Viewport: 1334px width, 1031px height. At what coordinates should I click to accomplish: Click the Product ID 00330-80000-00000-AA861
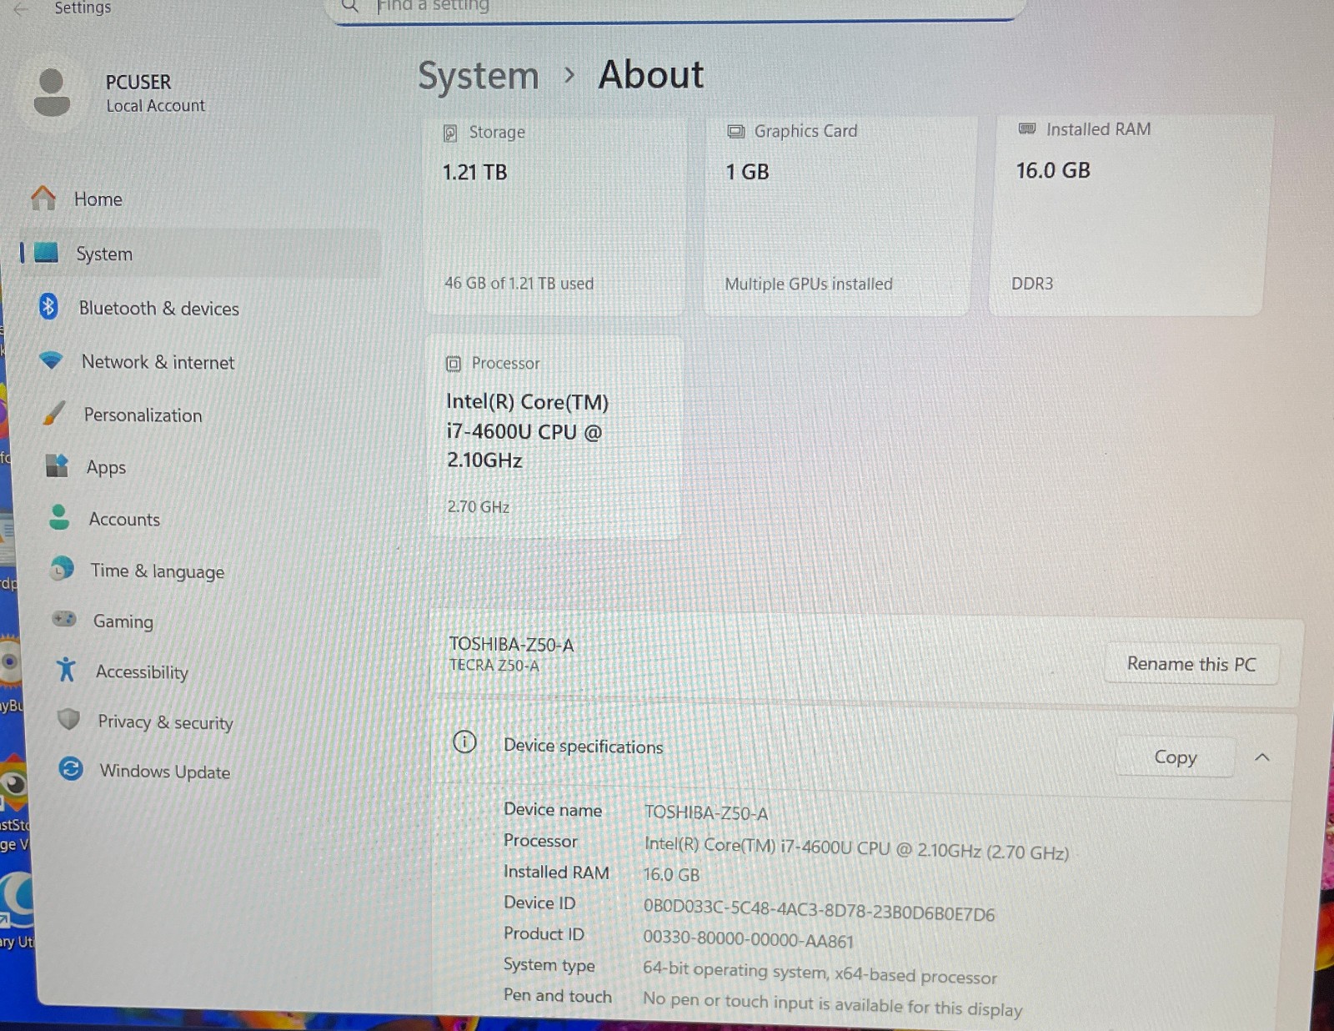click(x=748, y=939)
